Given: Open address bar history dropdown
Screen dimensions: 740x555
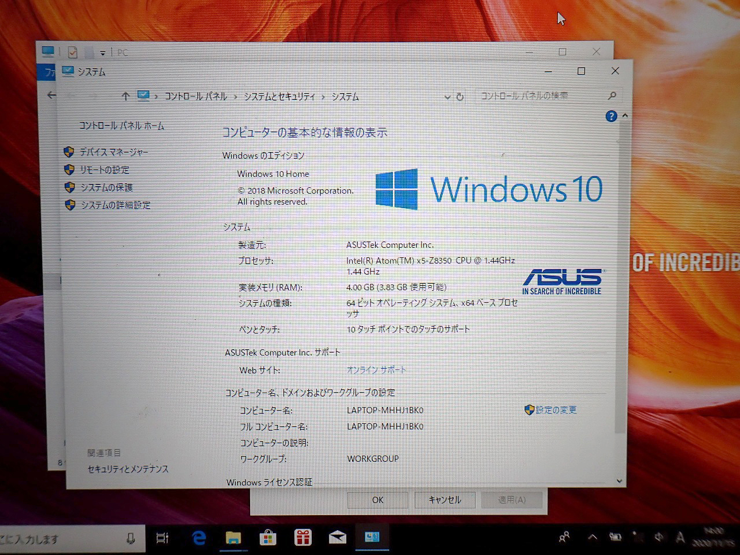Looking at the screenshot, I should (x=447, y=97).
